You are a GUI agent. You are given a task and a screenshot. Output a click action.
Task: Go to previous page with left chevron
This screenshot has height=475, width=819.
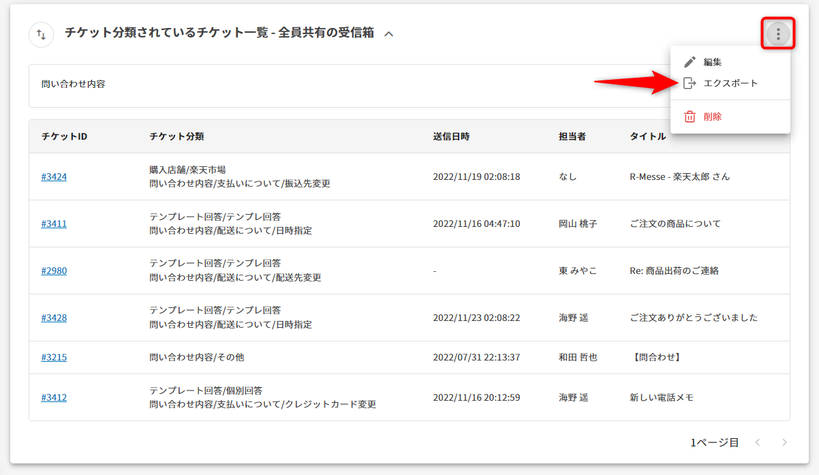[x=757, y=442]
